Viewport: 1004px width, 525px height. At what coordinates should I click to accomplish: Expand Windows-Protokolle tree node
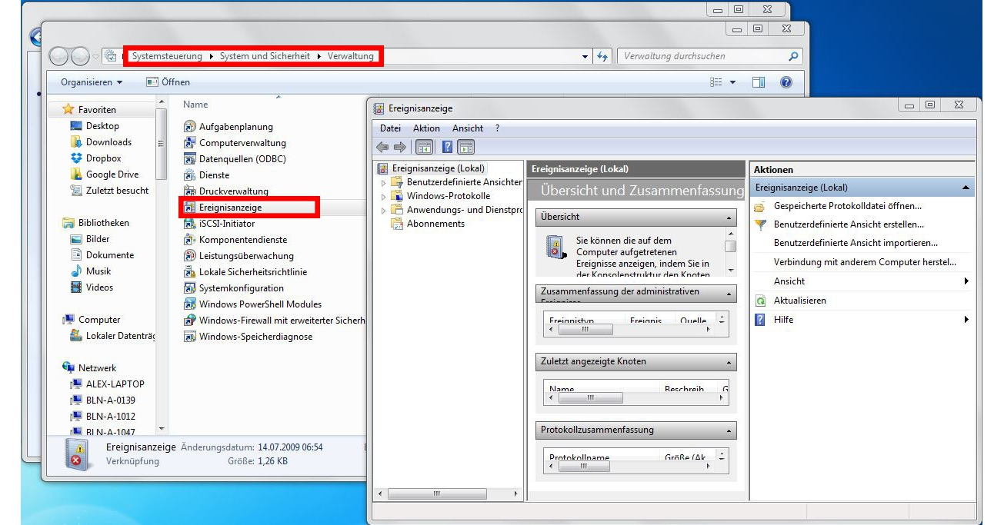[384, 197]
